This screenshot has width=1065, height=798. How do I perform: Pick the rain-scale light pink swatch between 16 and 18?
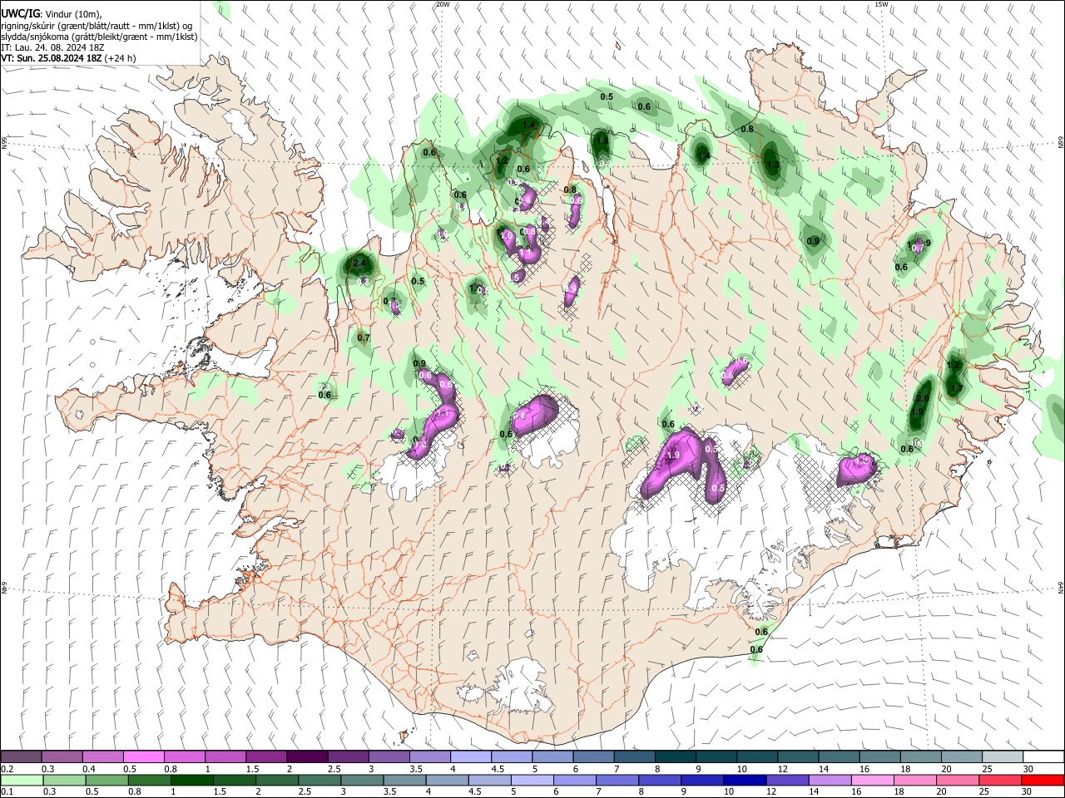click(874, 780)
